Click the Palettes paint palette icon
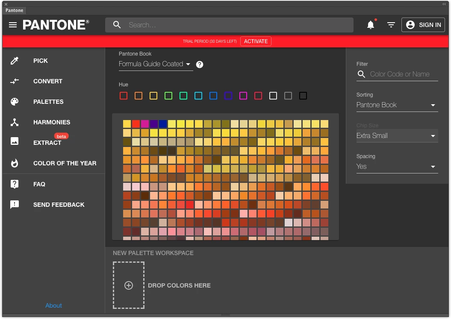The height and width of the screenshot is (320, 451). [15, 102]
